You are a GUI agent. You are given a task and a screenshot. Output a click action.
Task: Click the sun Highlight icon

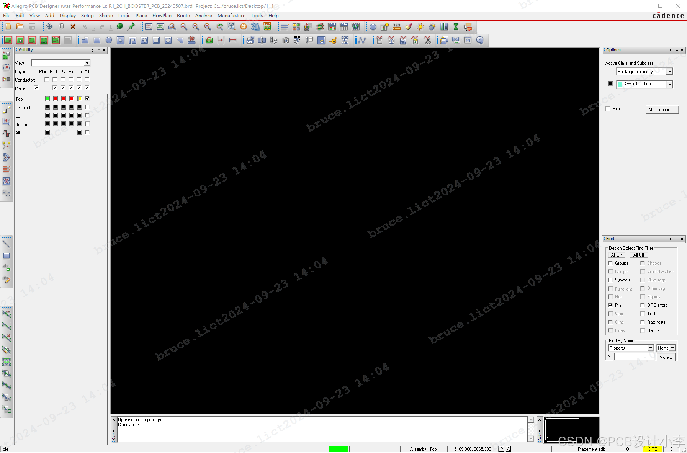coord(420,26)
